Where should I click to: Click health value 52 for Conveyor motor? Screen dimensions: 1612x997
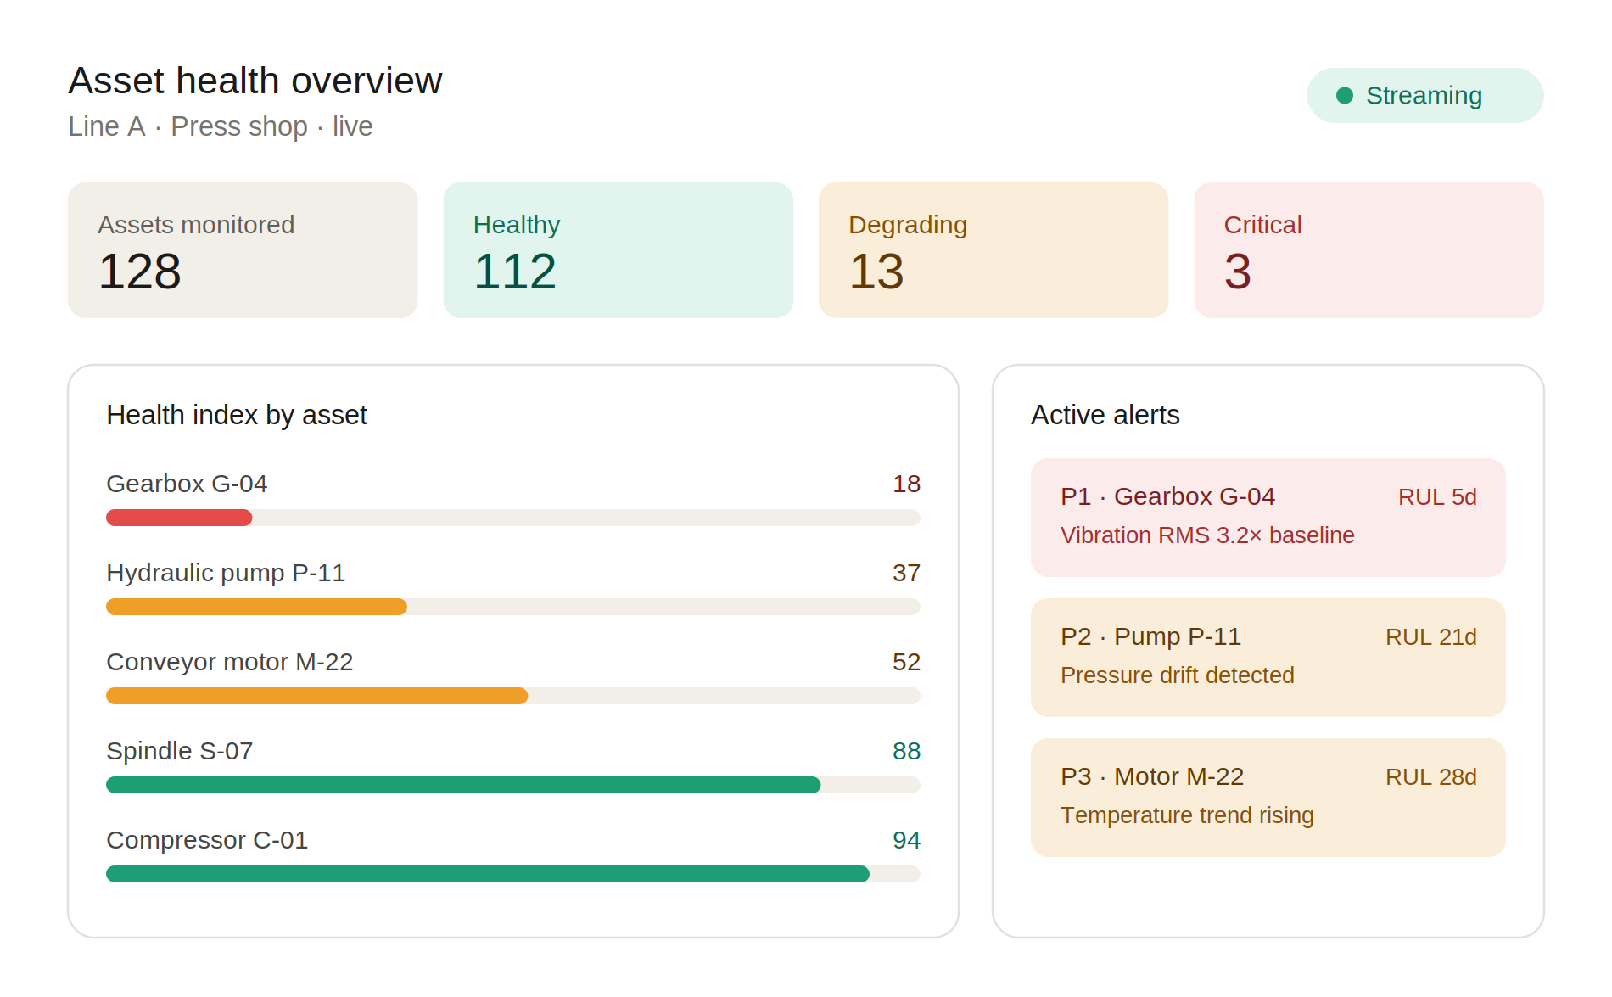[x=906, y=662]
